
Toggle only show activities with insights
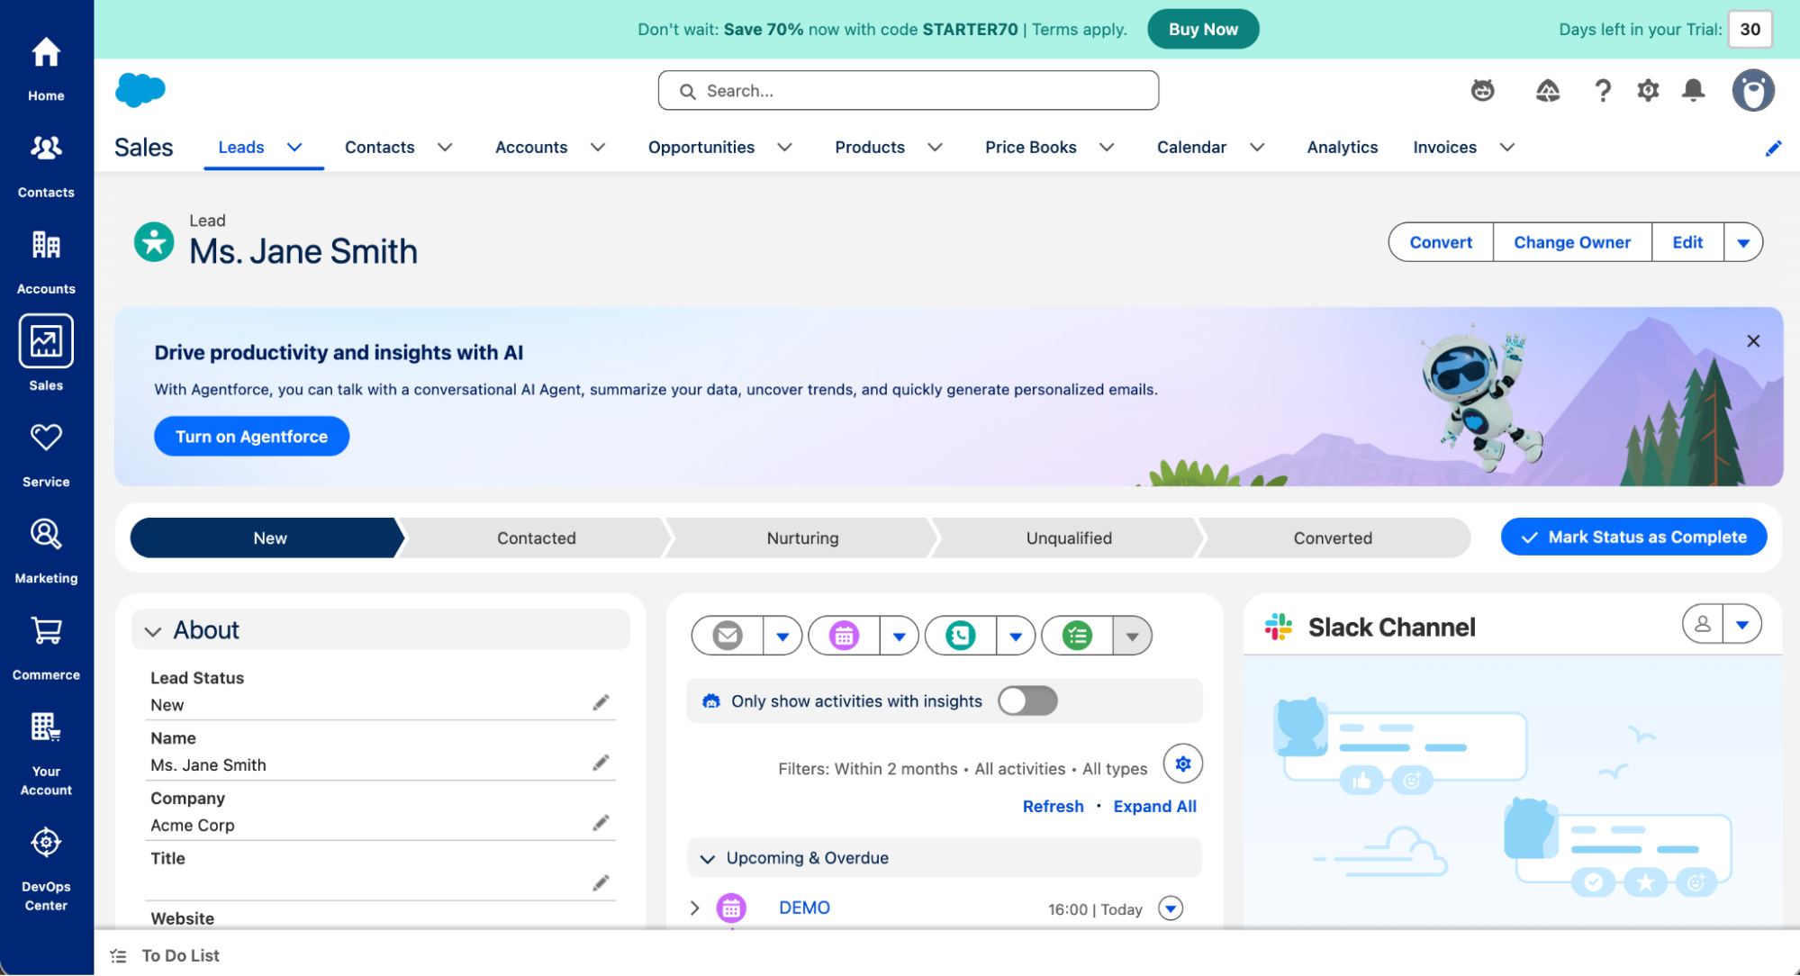pos(1027,700)
